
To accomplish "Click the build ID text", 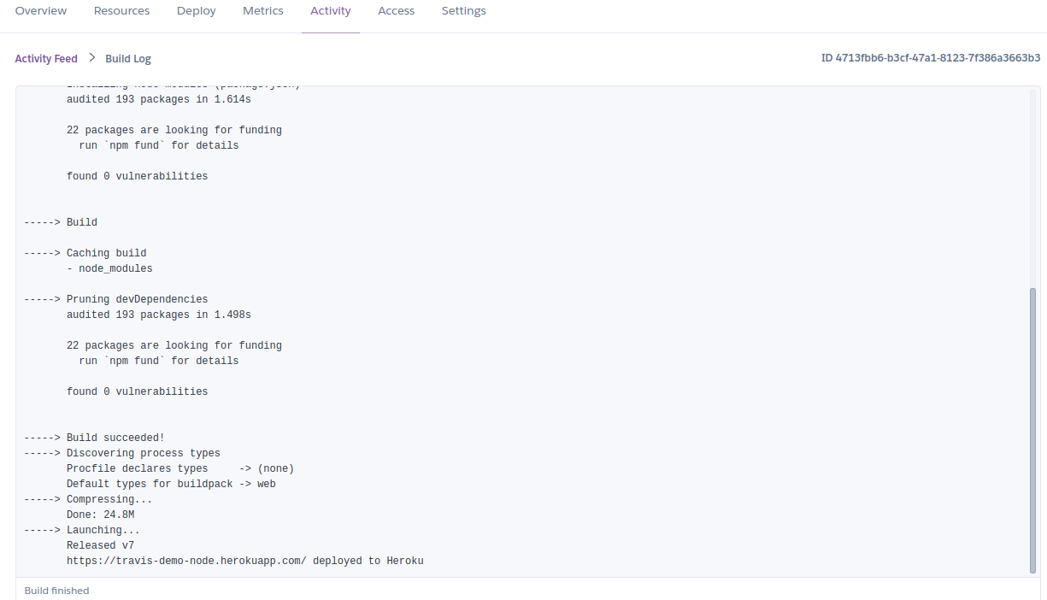I will coord(930,58).
